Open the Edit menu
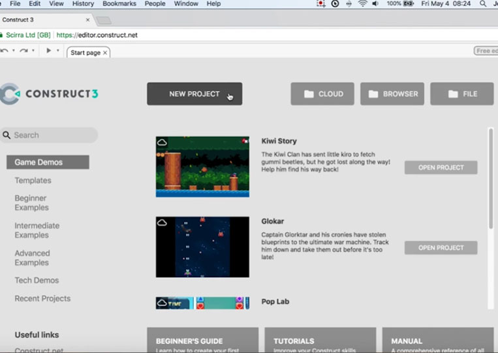This screenshot has width=498, height=353. click(35, 4)
